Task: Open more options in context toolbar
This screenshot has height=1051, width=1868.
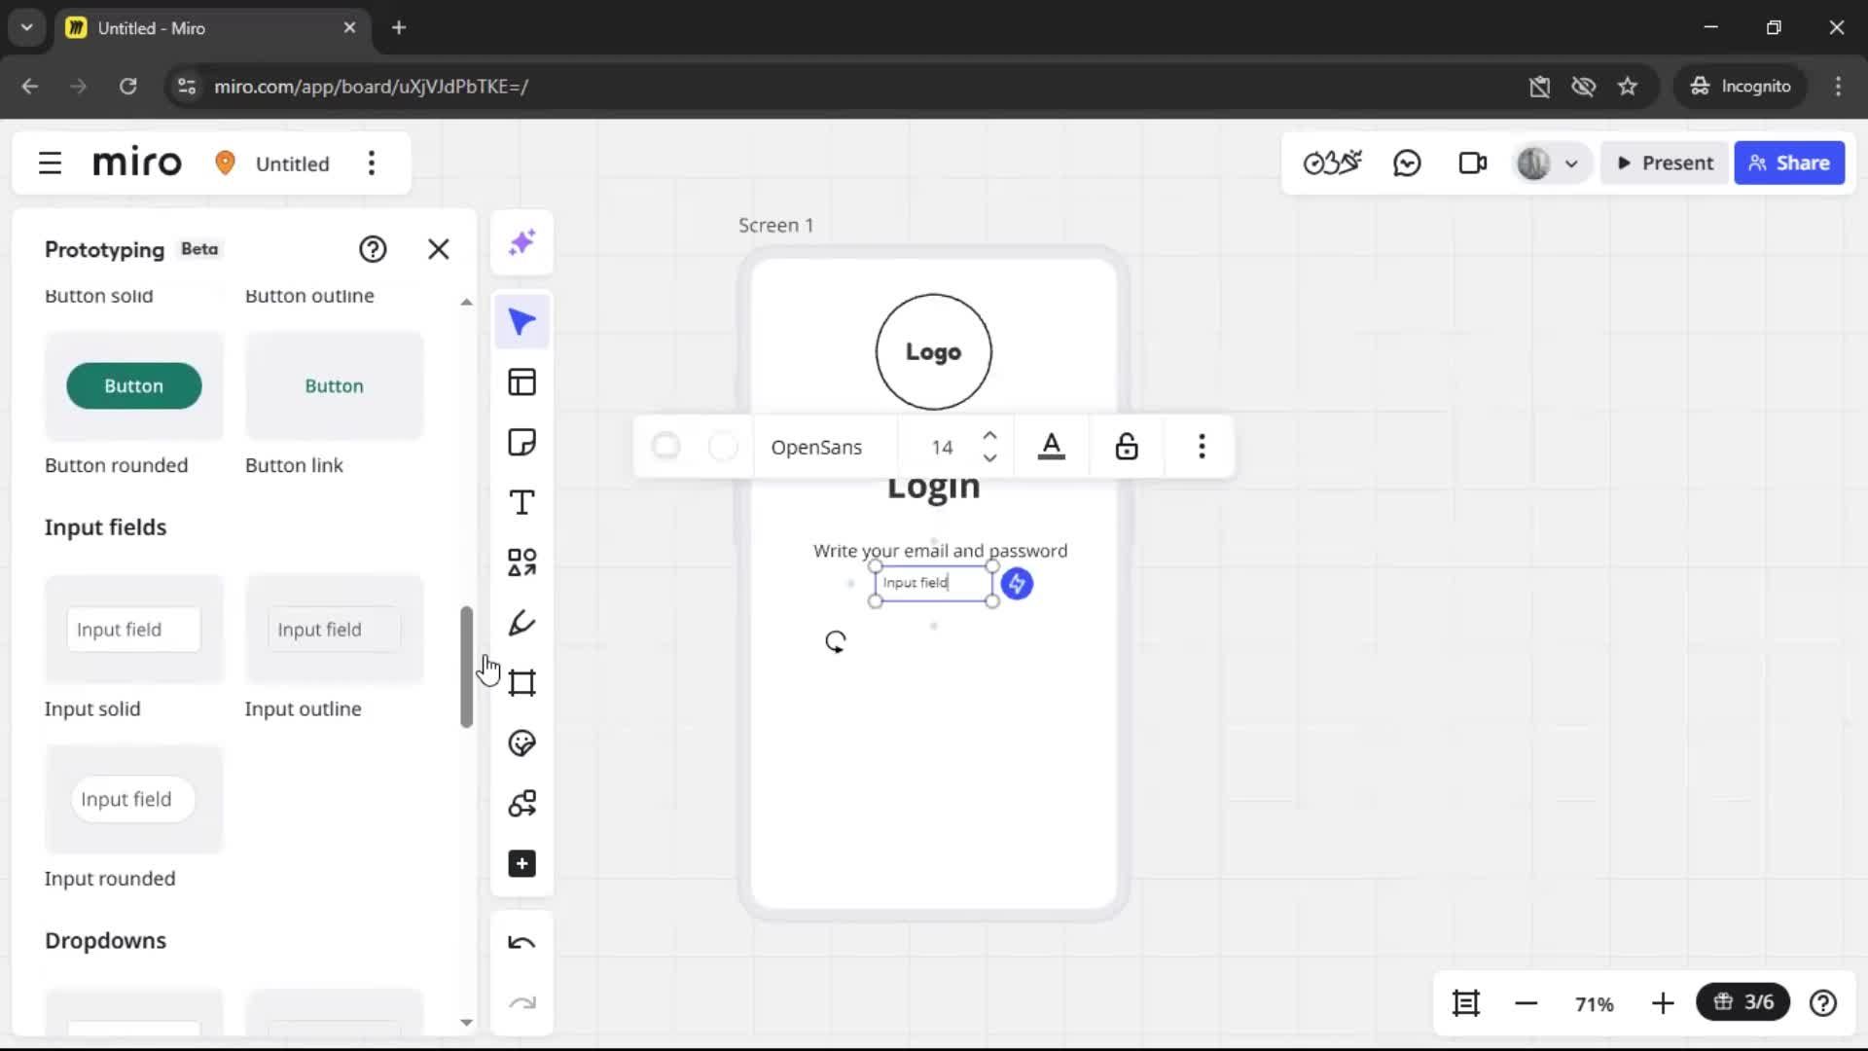Action: [1202, 447]
